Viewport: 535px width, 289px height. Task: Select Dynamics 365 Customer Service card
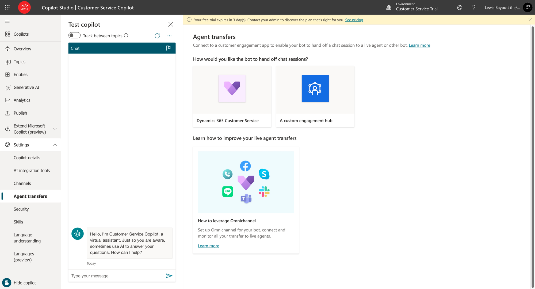coord(232,97)
